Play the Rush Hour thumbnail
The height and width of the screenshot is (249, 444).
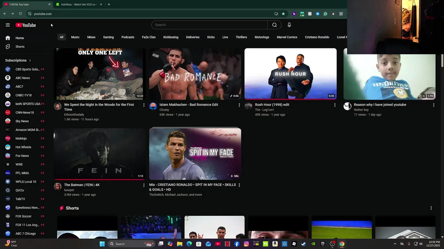(290, 74)
